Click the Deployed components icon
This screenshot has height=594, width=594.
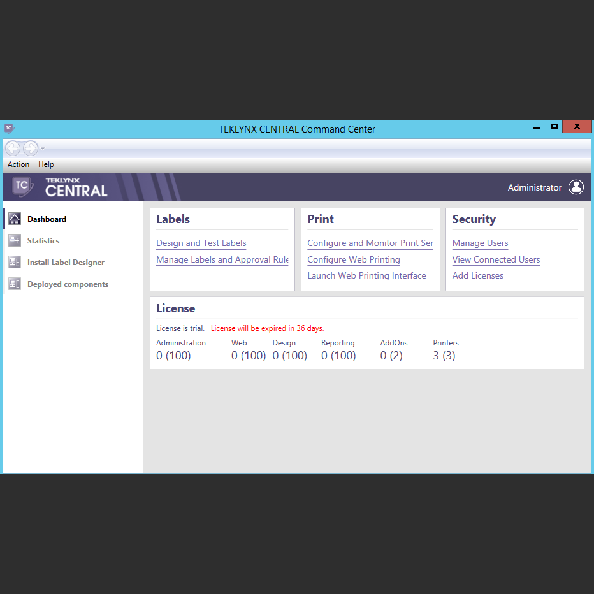tap(15, 284)
